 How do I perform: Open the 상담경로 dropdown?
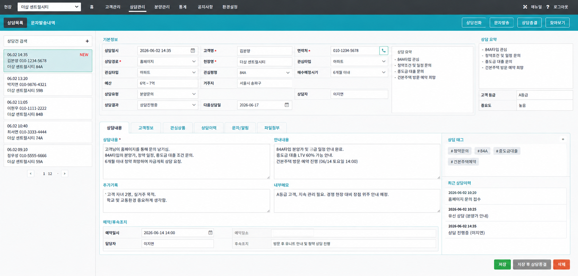(168, 61)
